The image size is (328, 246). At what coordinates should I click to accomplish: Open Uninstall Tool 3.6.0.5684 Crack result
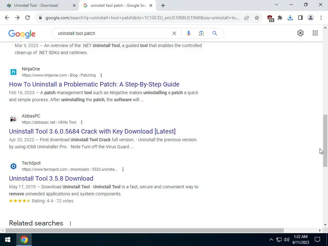(x=92, y=131)
